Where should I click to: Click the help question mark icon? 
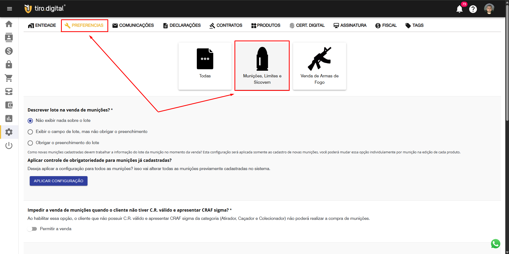(x=473, y=9)
